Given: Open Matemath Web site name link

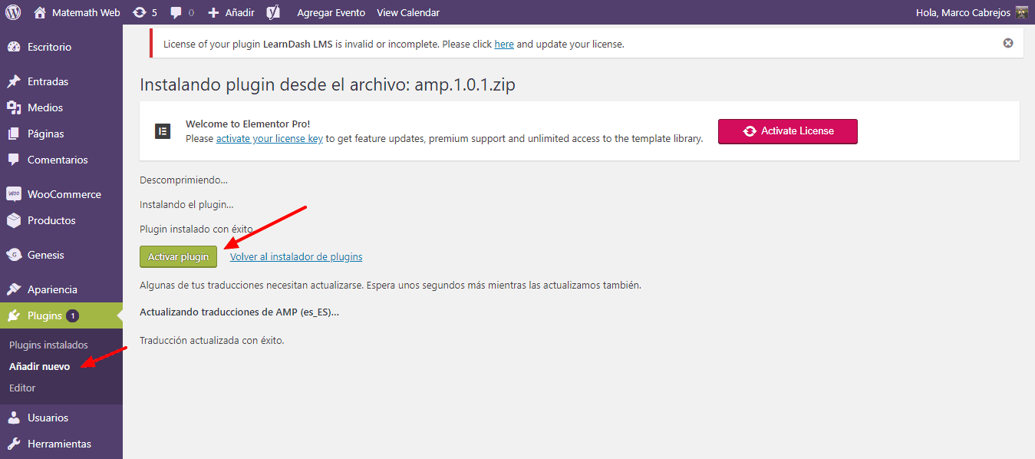Looking at the screenshot, I should point(87,12).
